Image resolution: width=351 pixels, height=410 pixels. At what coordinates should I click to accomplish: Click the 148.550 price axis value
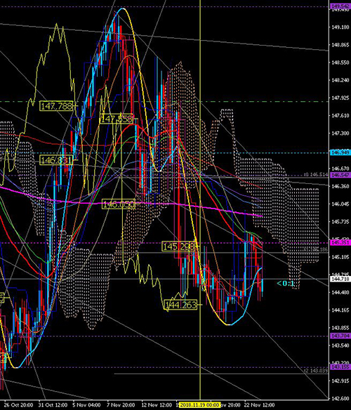tap(340, 62)
